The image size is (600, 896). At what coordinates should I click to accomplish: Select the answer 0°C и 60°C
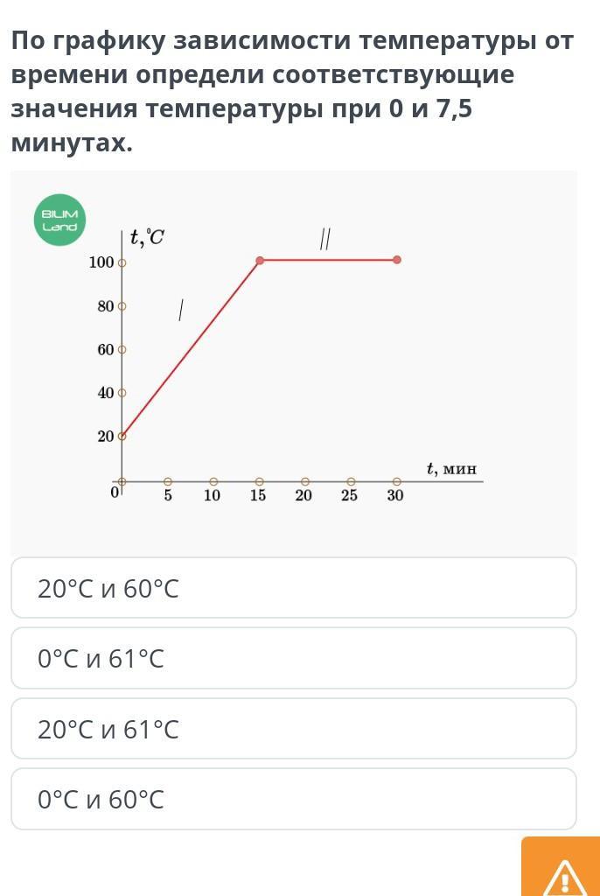tap(294, 799)
